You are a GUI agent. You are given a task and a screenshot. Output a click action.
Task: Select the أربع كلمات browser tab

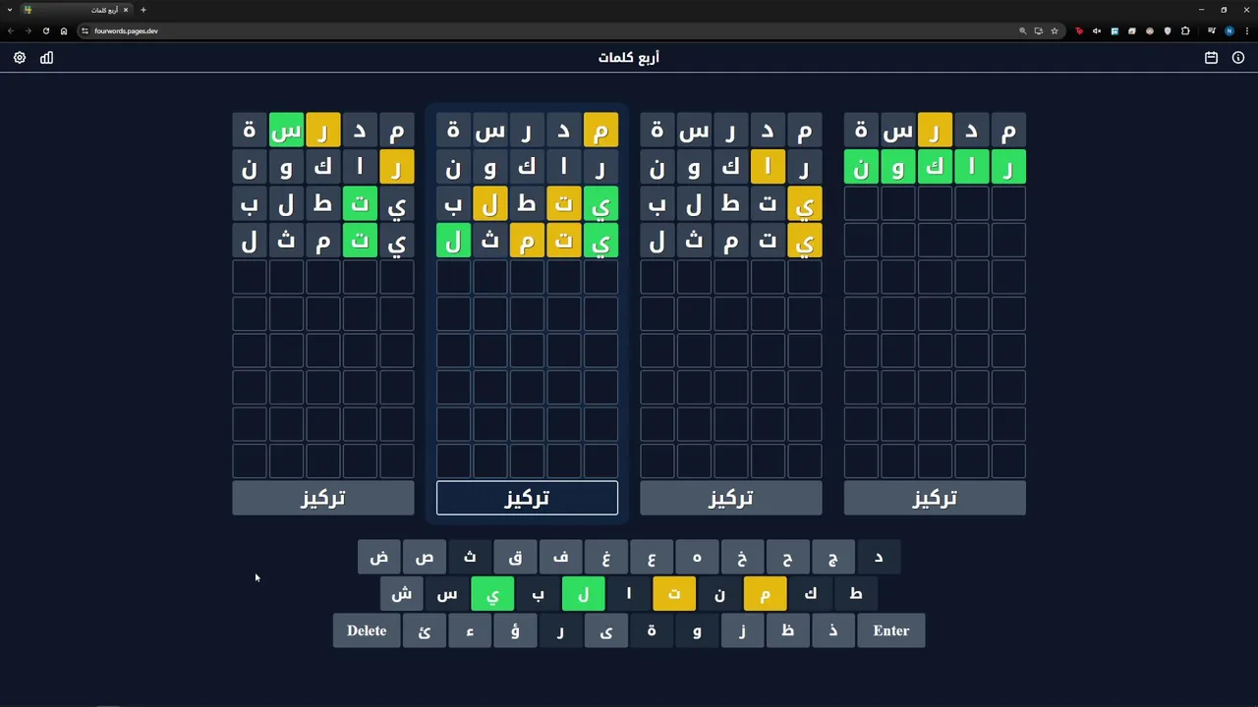(x=77, y=10)
